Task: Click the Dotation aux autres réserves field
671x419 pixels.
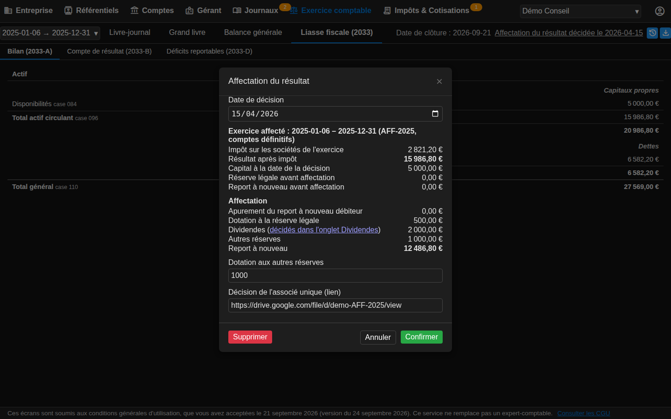Action: (x=335, y=276)
